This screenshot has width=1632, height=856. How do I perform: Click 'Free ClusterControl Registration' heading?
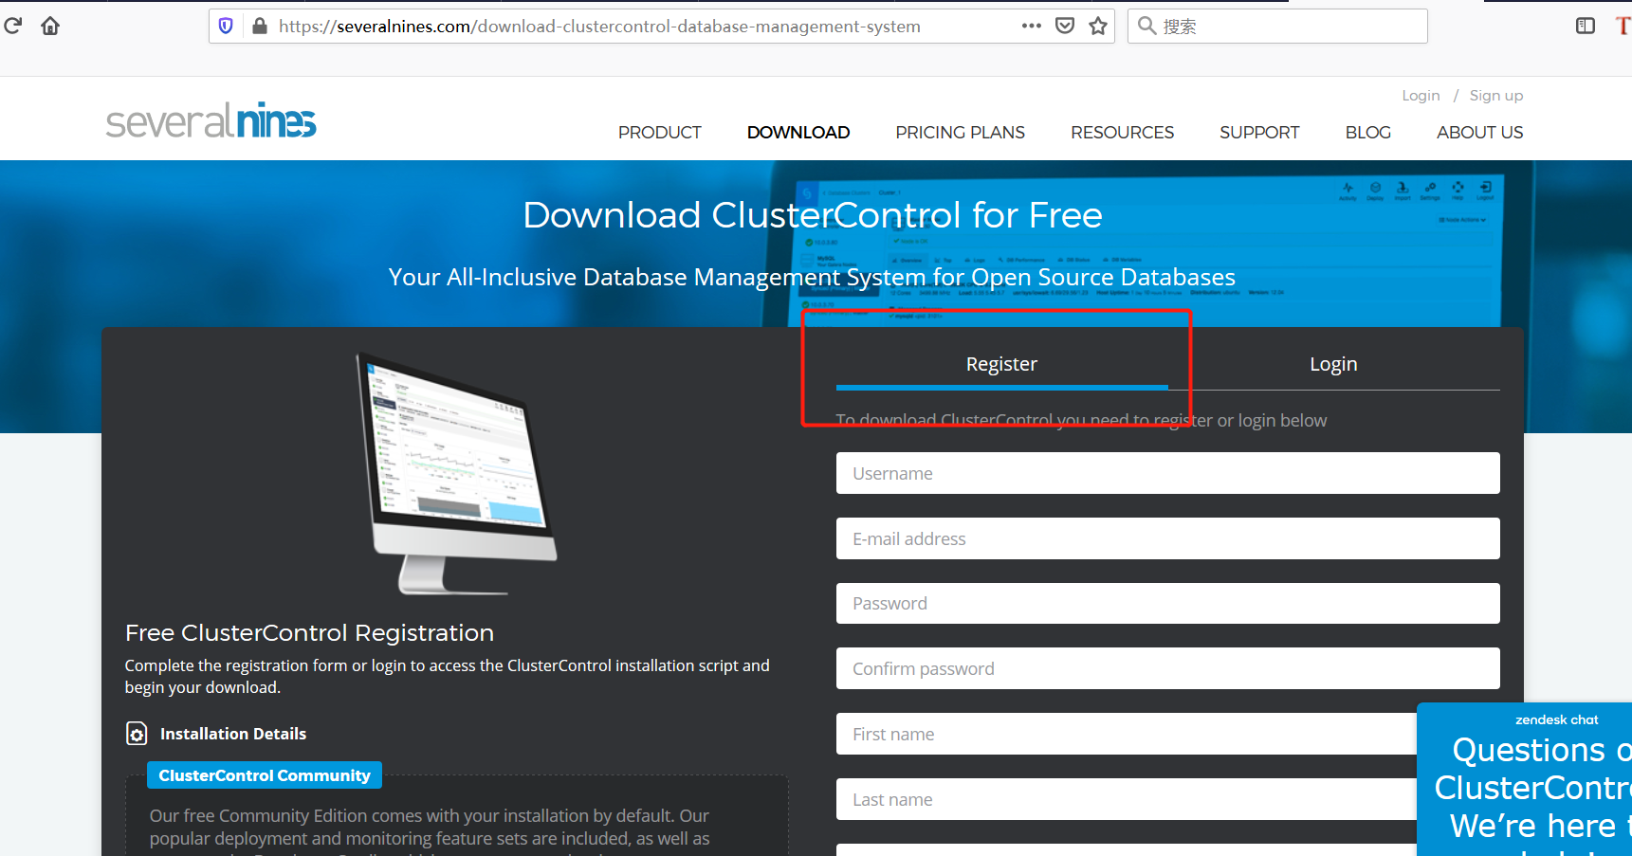tap(309, 632)
